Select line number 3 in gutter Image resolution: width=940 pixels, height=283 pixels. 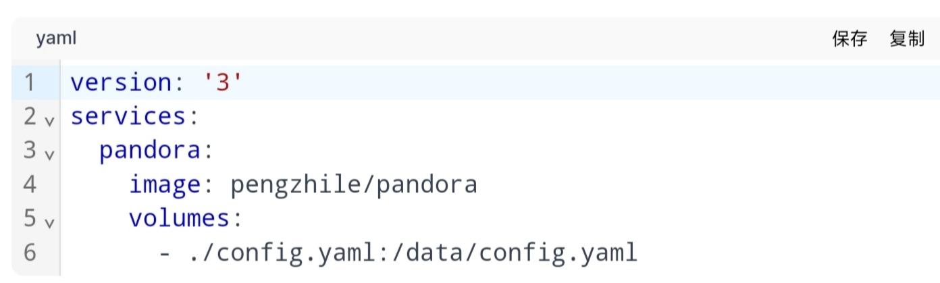click(x=30, y=150)
